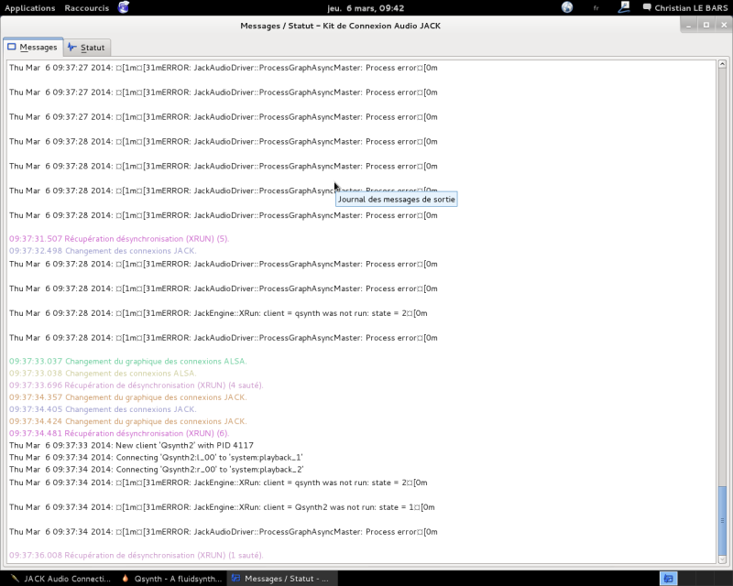Click the workspace switcher icon in bottom panel
The image size is (733, 586).
point(669,579)
